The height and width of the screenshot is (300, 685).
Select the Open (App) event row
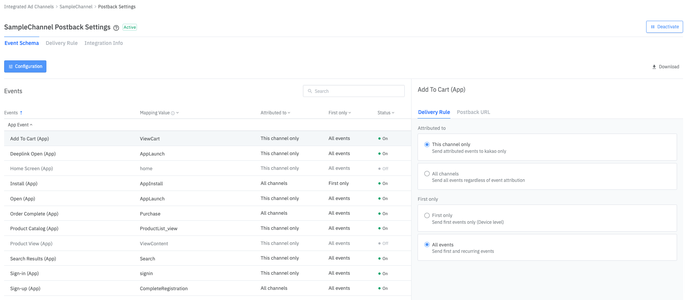(x=207, y=198)
